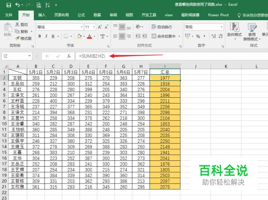
Task: Select column I header
Action: coord(165,66)
